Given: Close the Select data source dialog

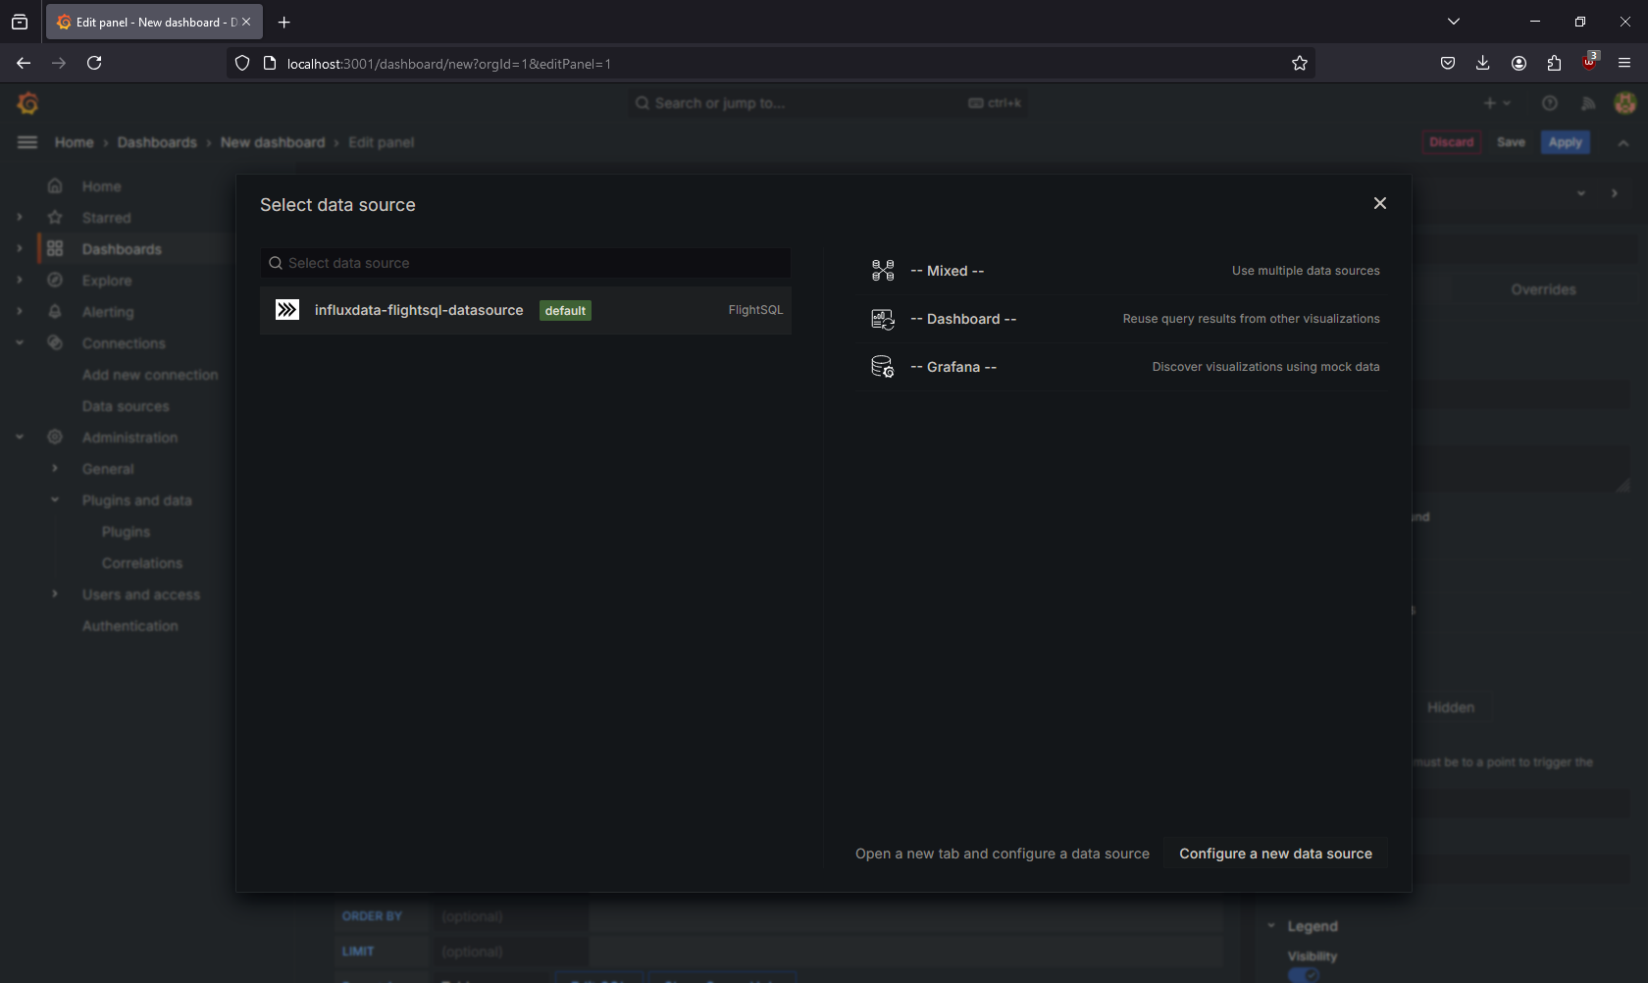Looking at the screenshot, I should point(1379,203).
